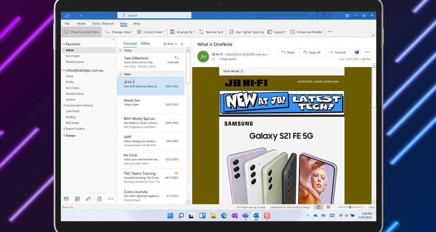Open the RSS Feeds folder
The width and height of the screenshot is (436, 232).
click(72, 123)
